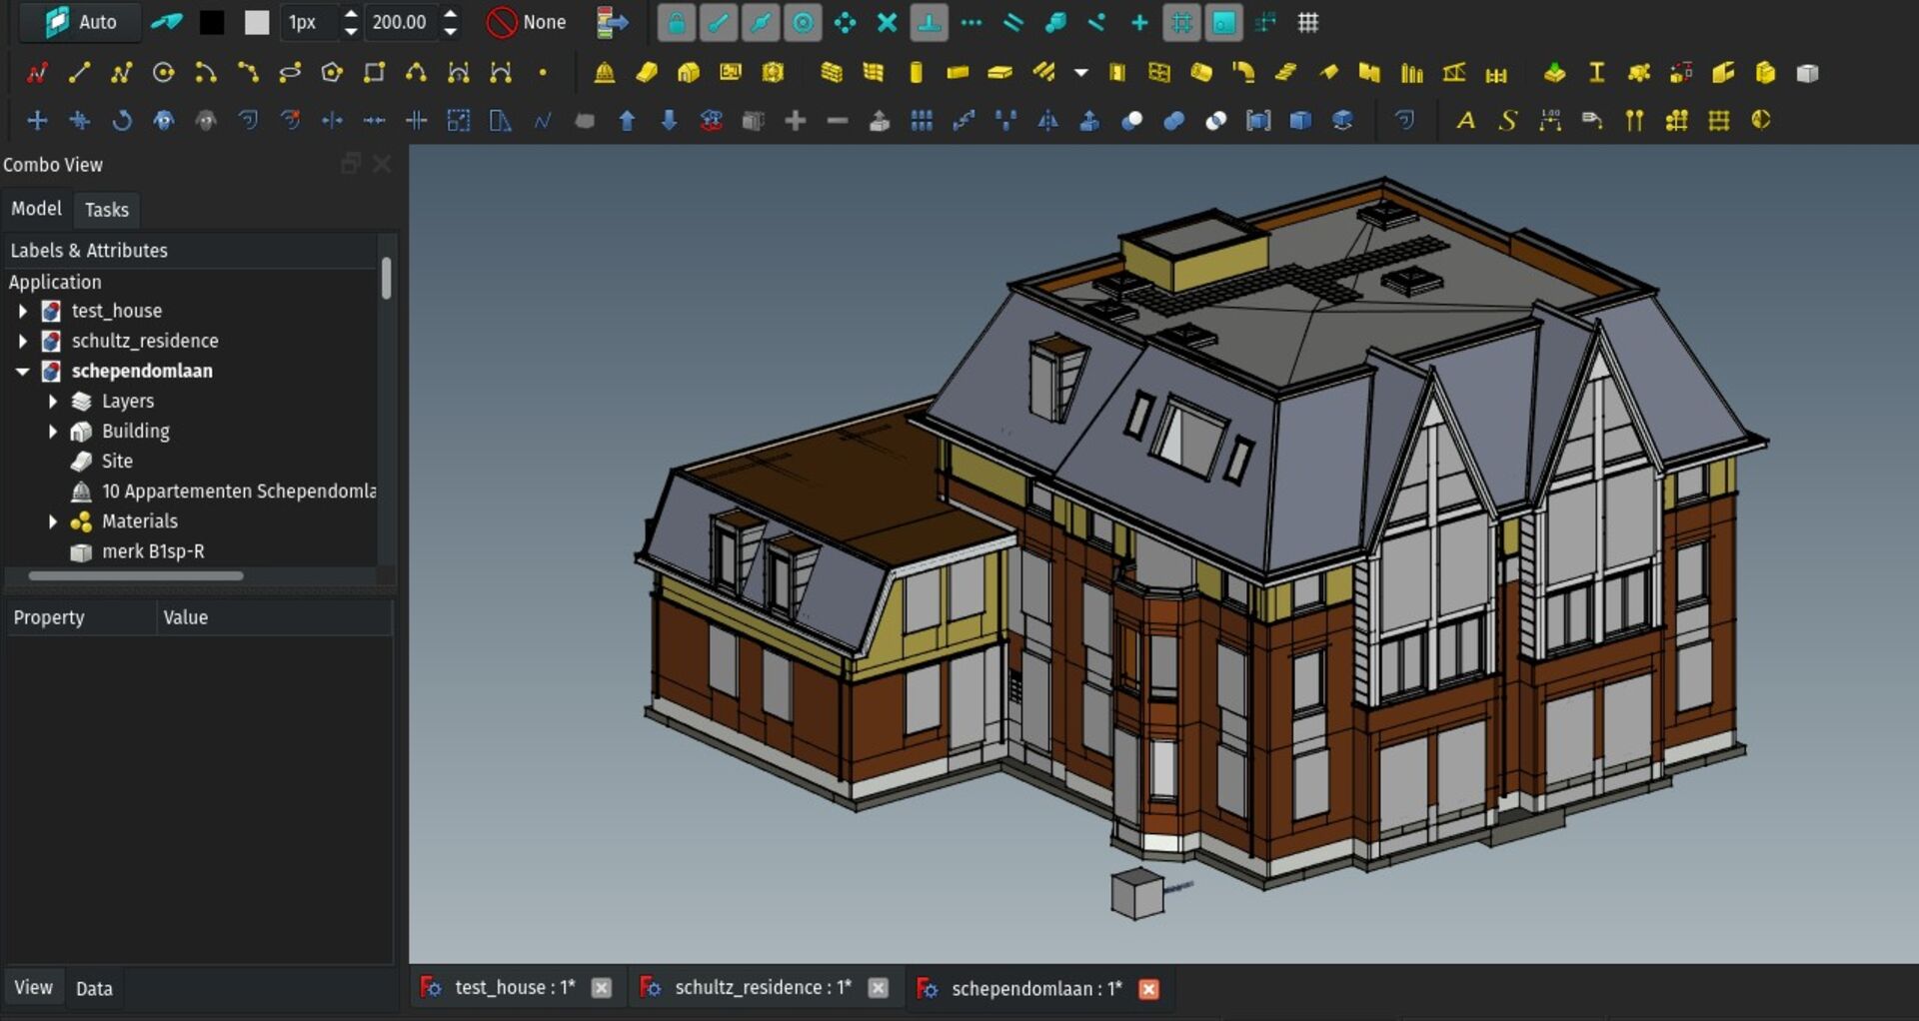Viewport: 1919px width, 1021px height.
Task: Toggle snap to perpendicular
Action: coord(929,22)
